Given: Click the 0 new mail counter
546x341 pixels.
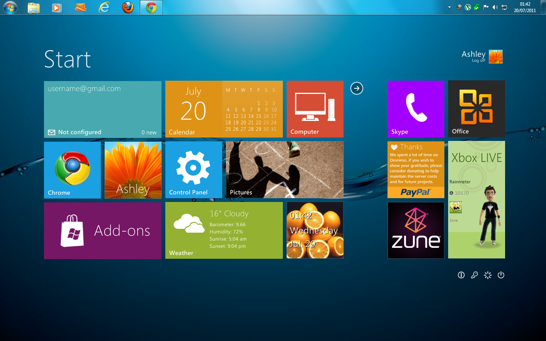Looking at the screenshot, I should 149,133.
